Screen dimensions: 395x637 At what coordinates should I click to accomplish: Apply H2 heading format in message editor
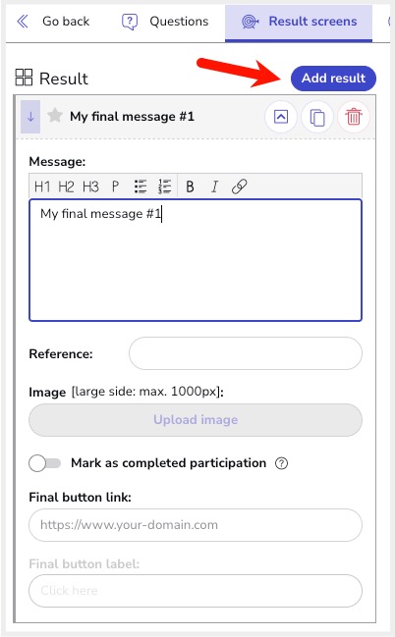pyautogui.click(x=66, y=186)
